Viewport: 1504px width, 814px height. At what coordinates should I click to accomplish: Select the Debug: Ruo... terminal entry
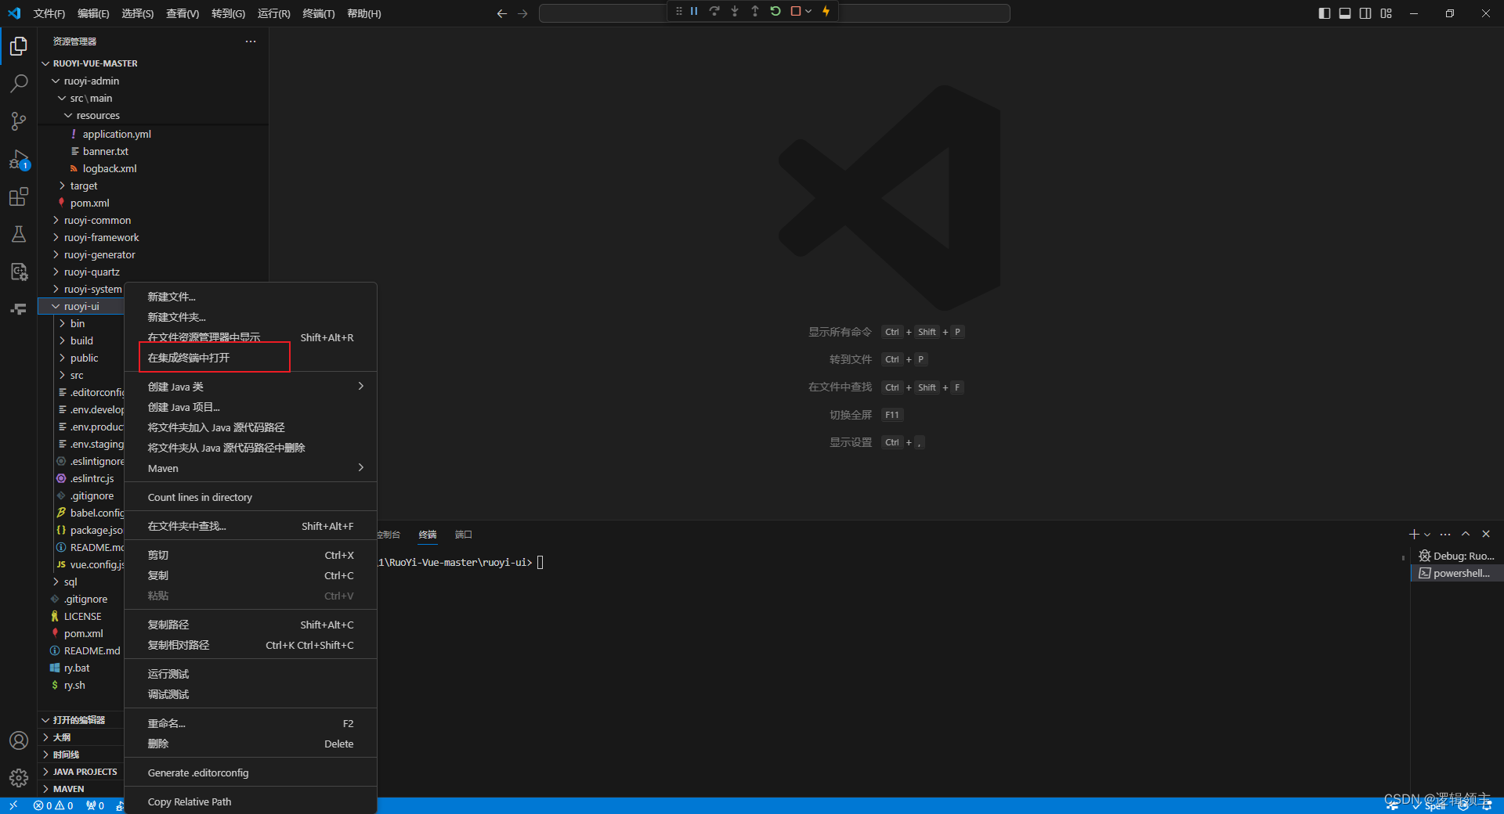(1457, 556)
